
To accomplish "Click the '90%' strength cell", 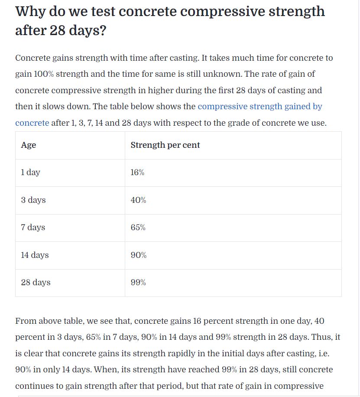I will (233, 255).
